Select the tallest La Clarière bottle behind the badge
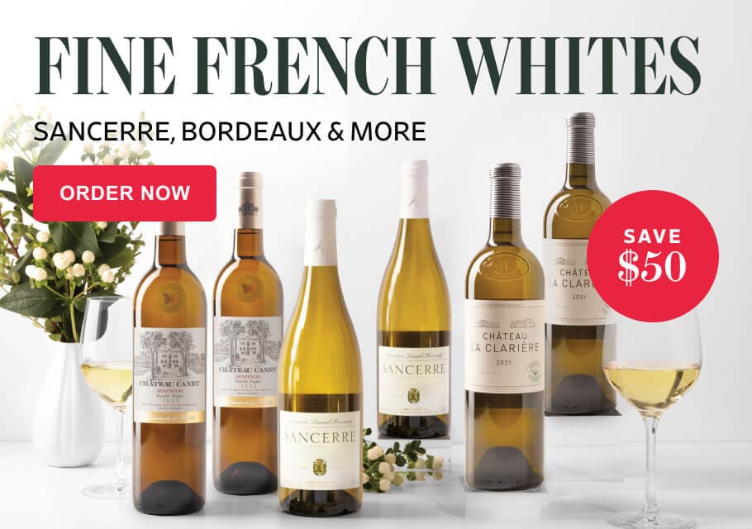The image size is (752, 529). pyautogui.click(x=579, y=264)
